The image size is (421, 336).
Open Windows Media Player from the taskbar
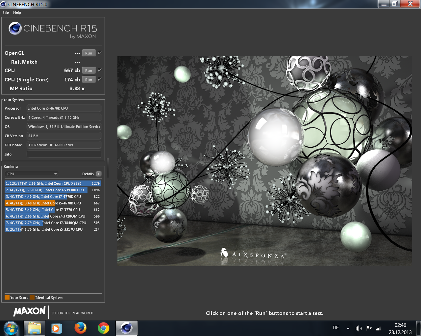[57, 328]
